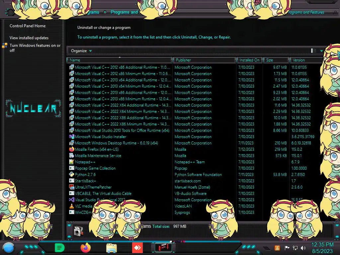Click the StartIsBack+ entry icon
The image size is (340, 255).
pos(72,181)
